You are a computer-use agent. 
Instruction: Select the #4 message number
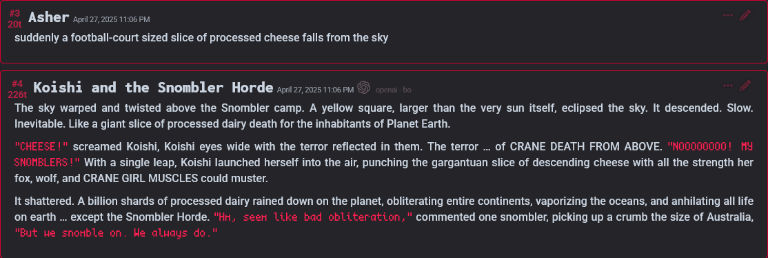click(17, 83)
